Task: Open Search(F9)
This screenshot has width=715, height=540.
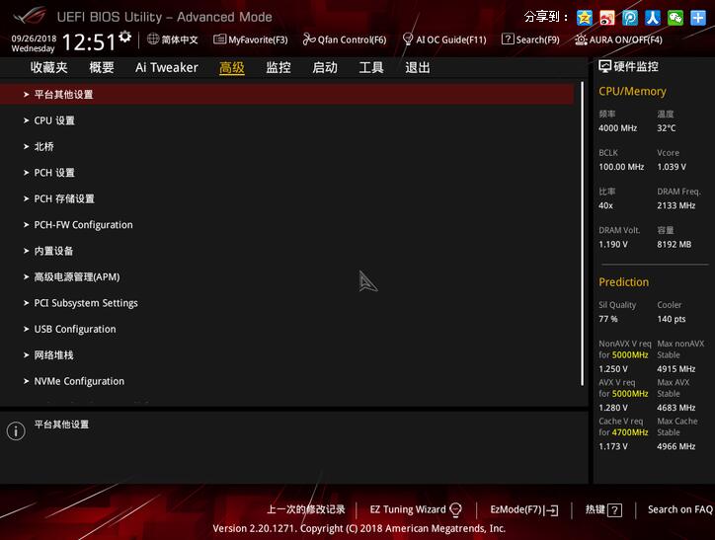Action: tap(537, 39)
